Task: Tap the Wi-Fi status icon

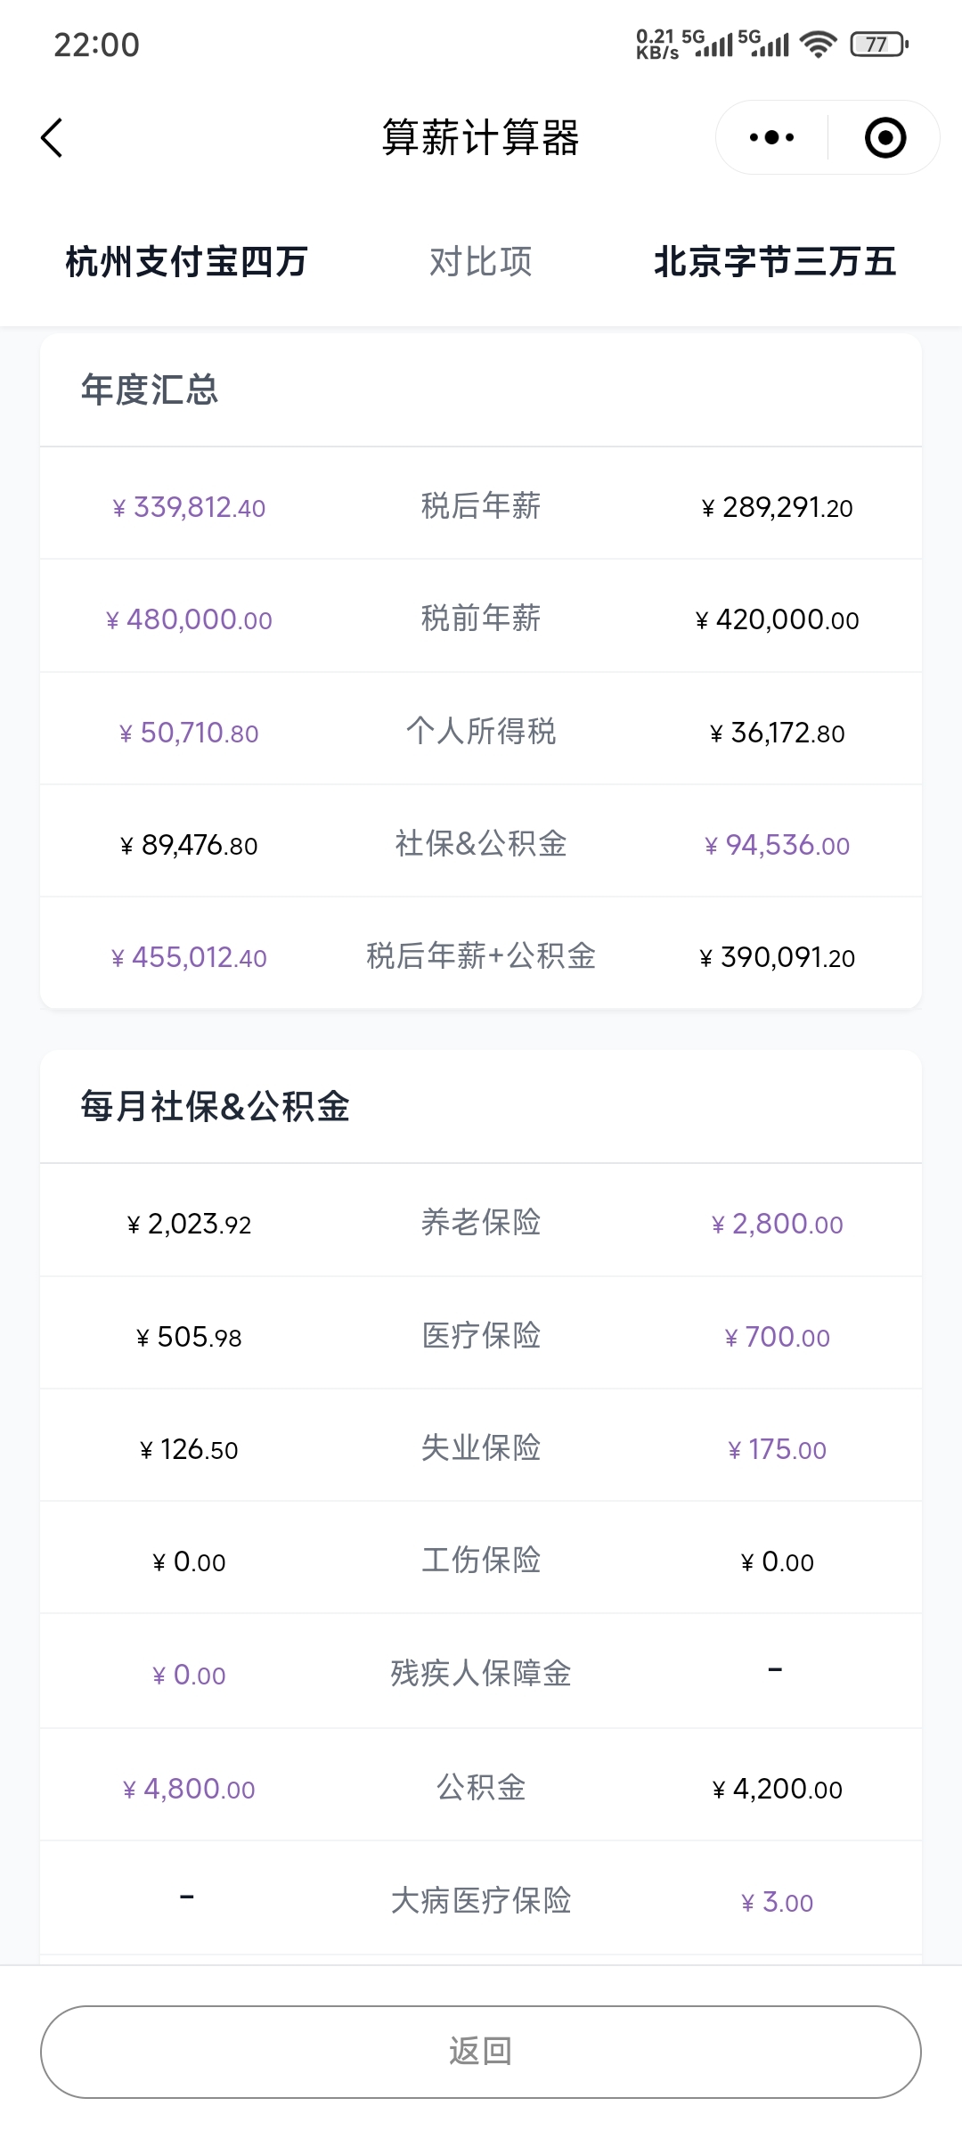Action: click(817, 44)
